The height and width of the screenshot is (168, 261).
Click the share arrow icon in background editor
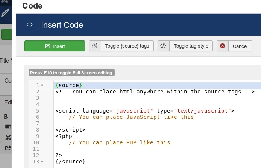[x=8, y=148]
